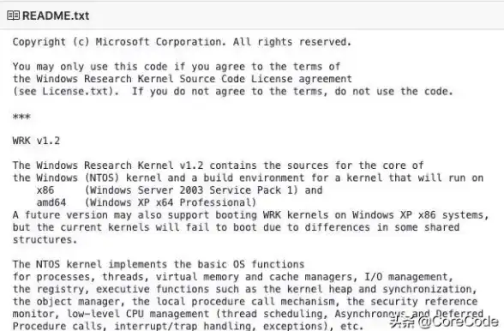
Task: Click the 头条 watermark logo
Action: tap(403, 322)
